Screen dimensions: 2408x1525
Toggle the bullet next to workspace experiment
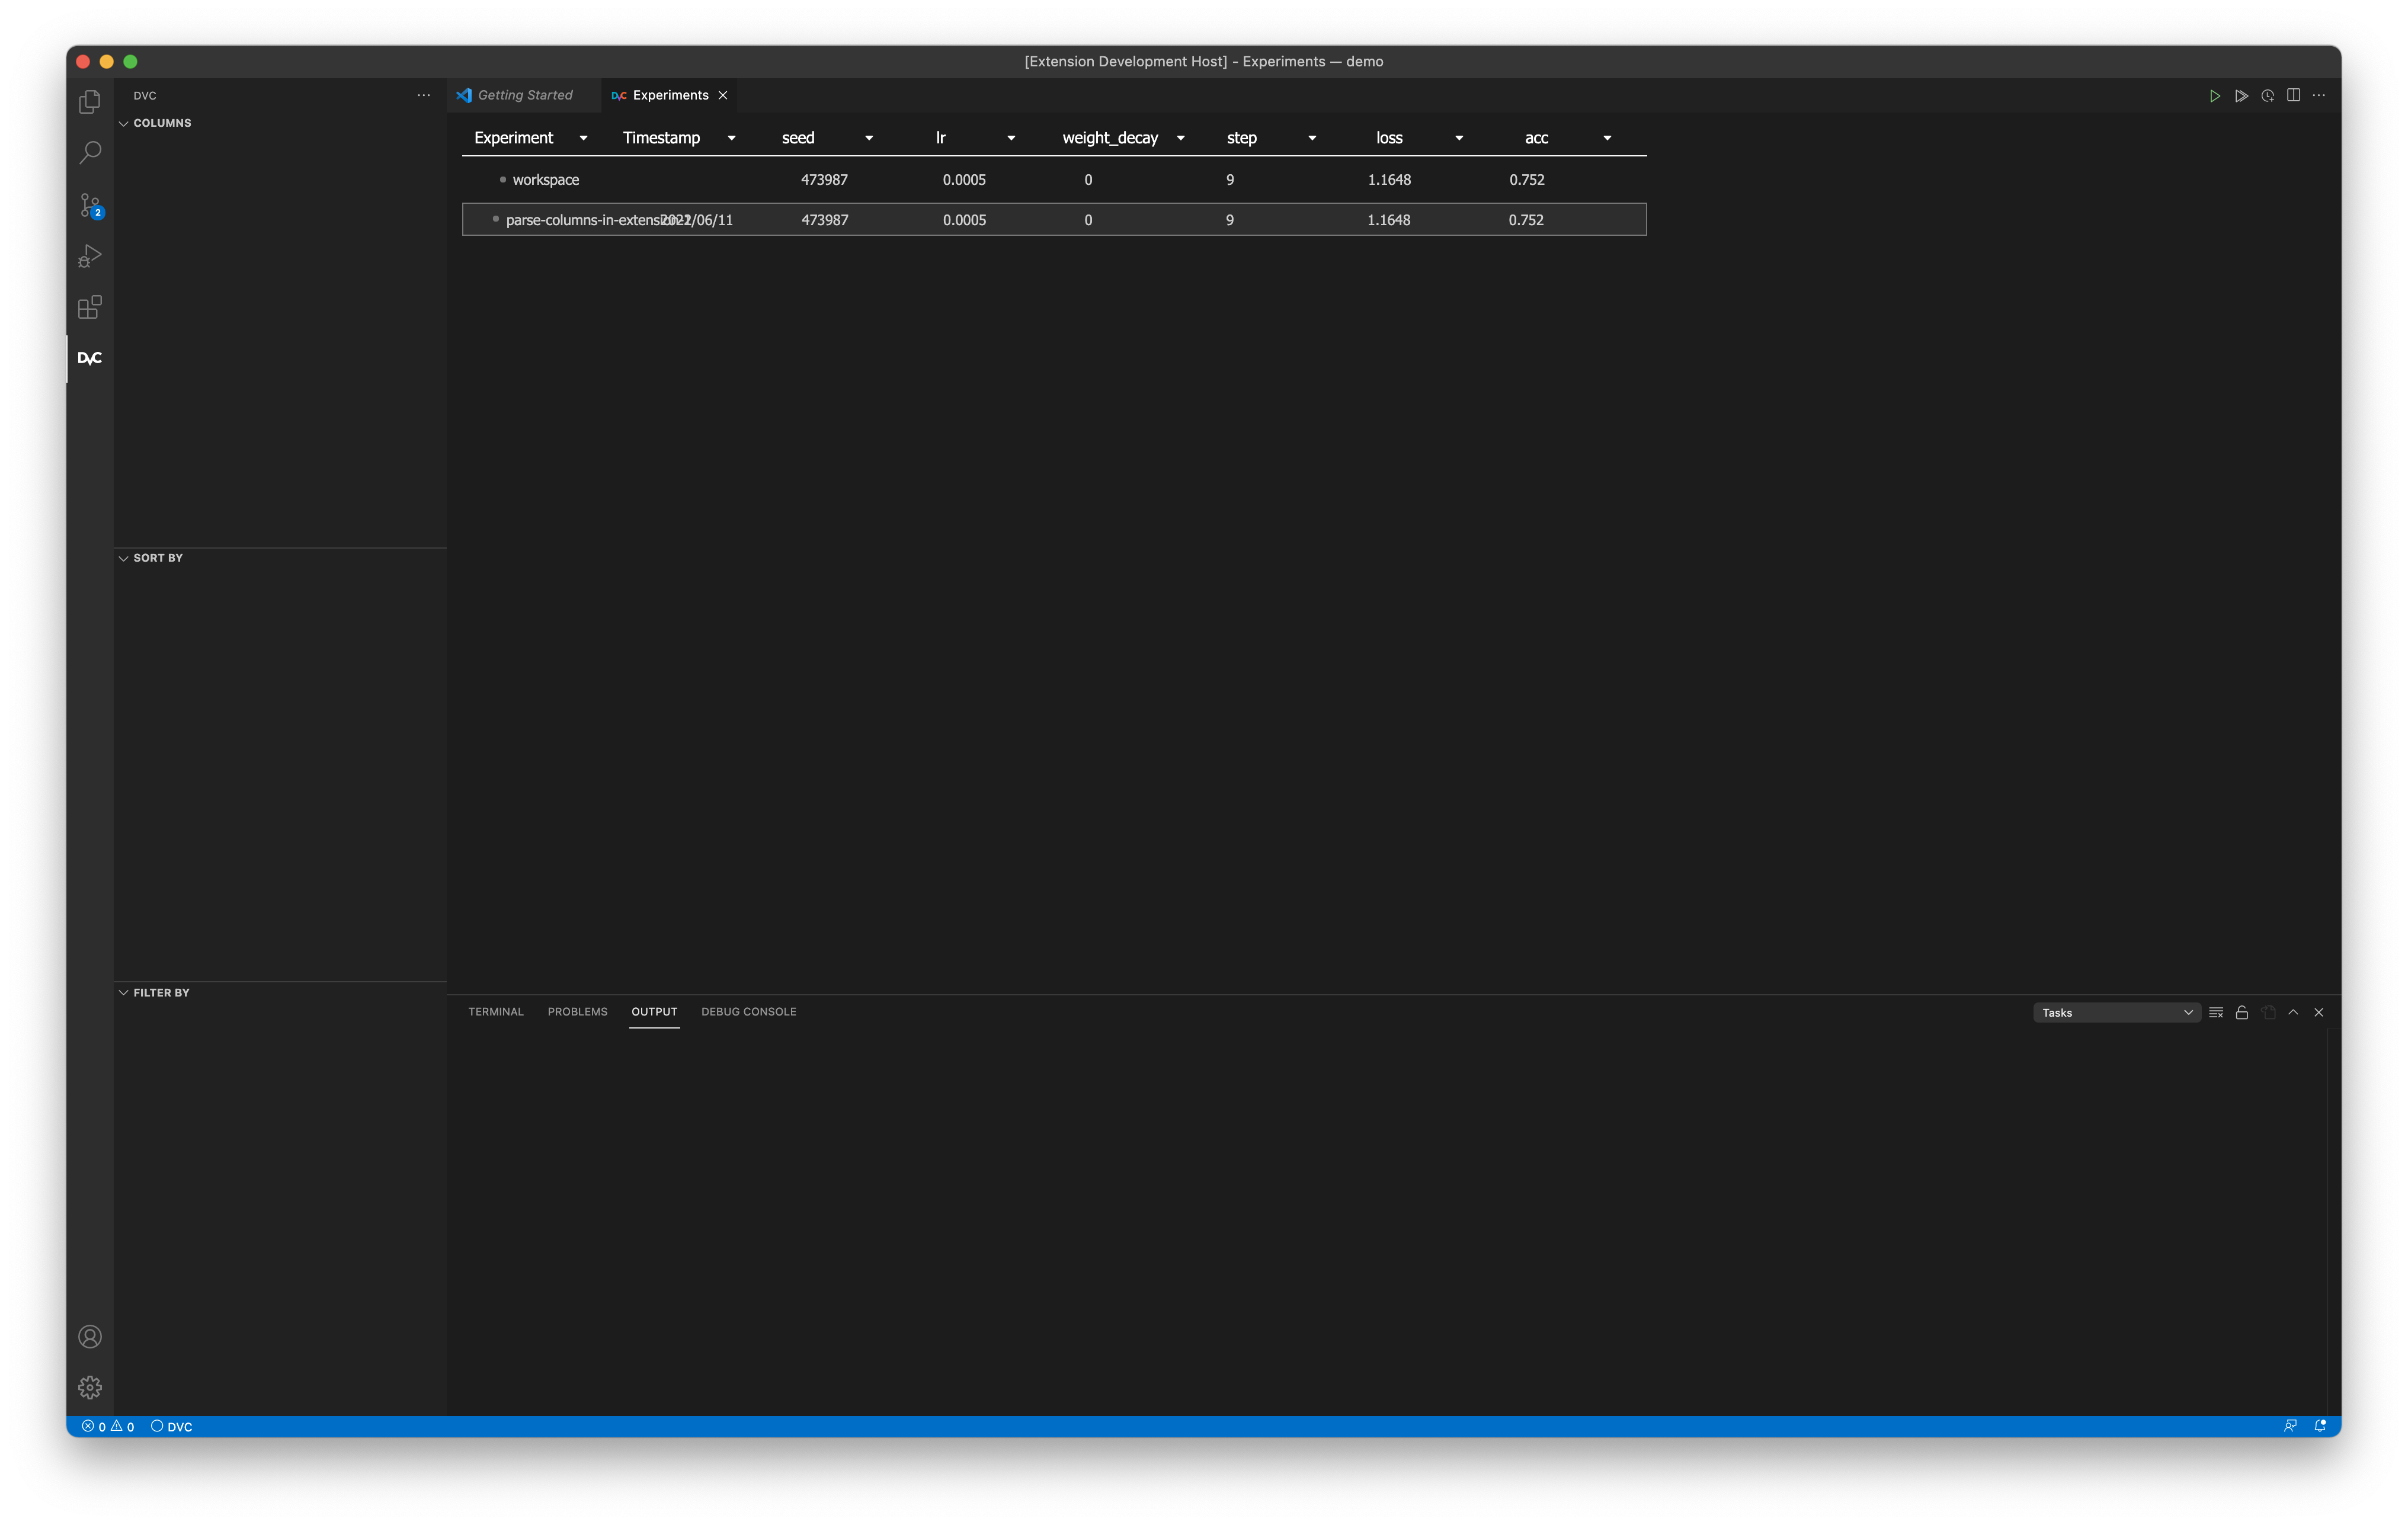(503, 180)
